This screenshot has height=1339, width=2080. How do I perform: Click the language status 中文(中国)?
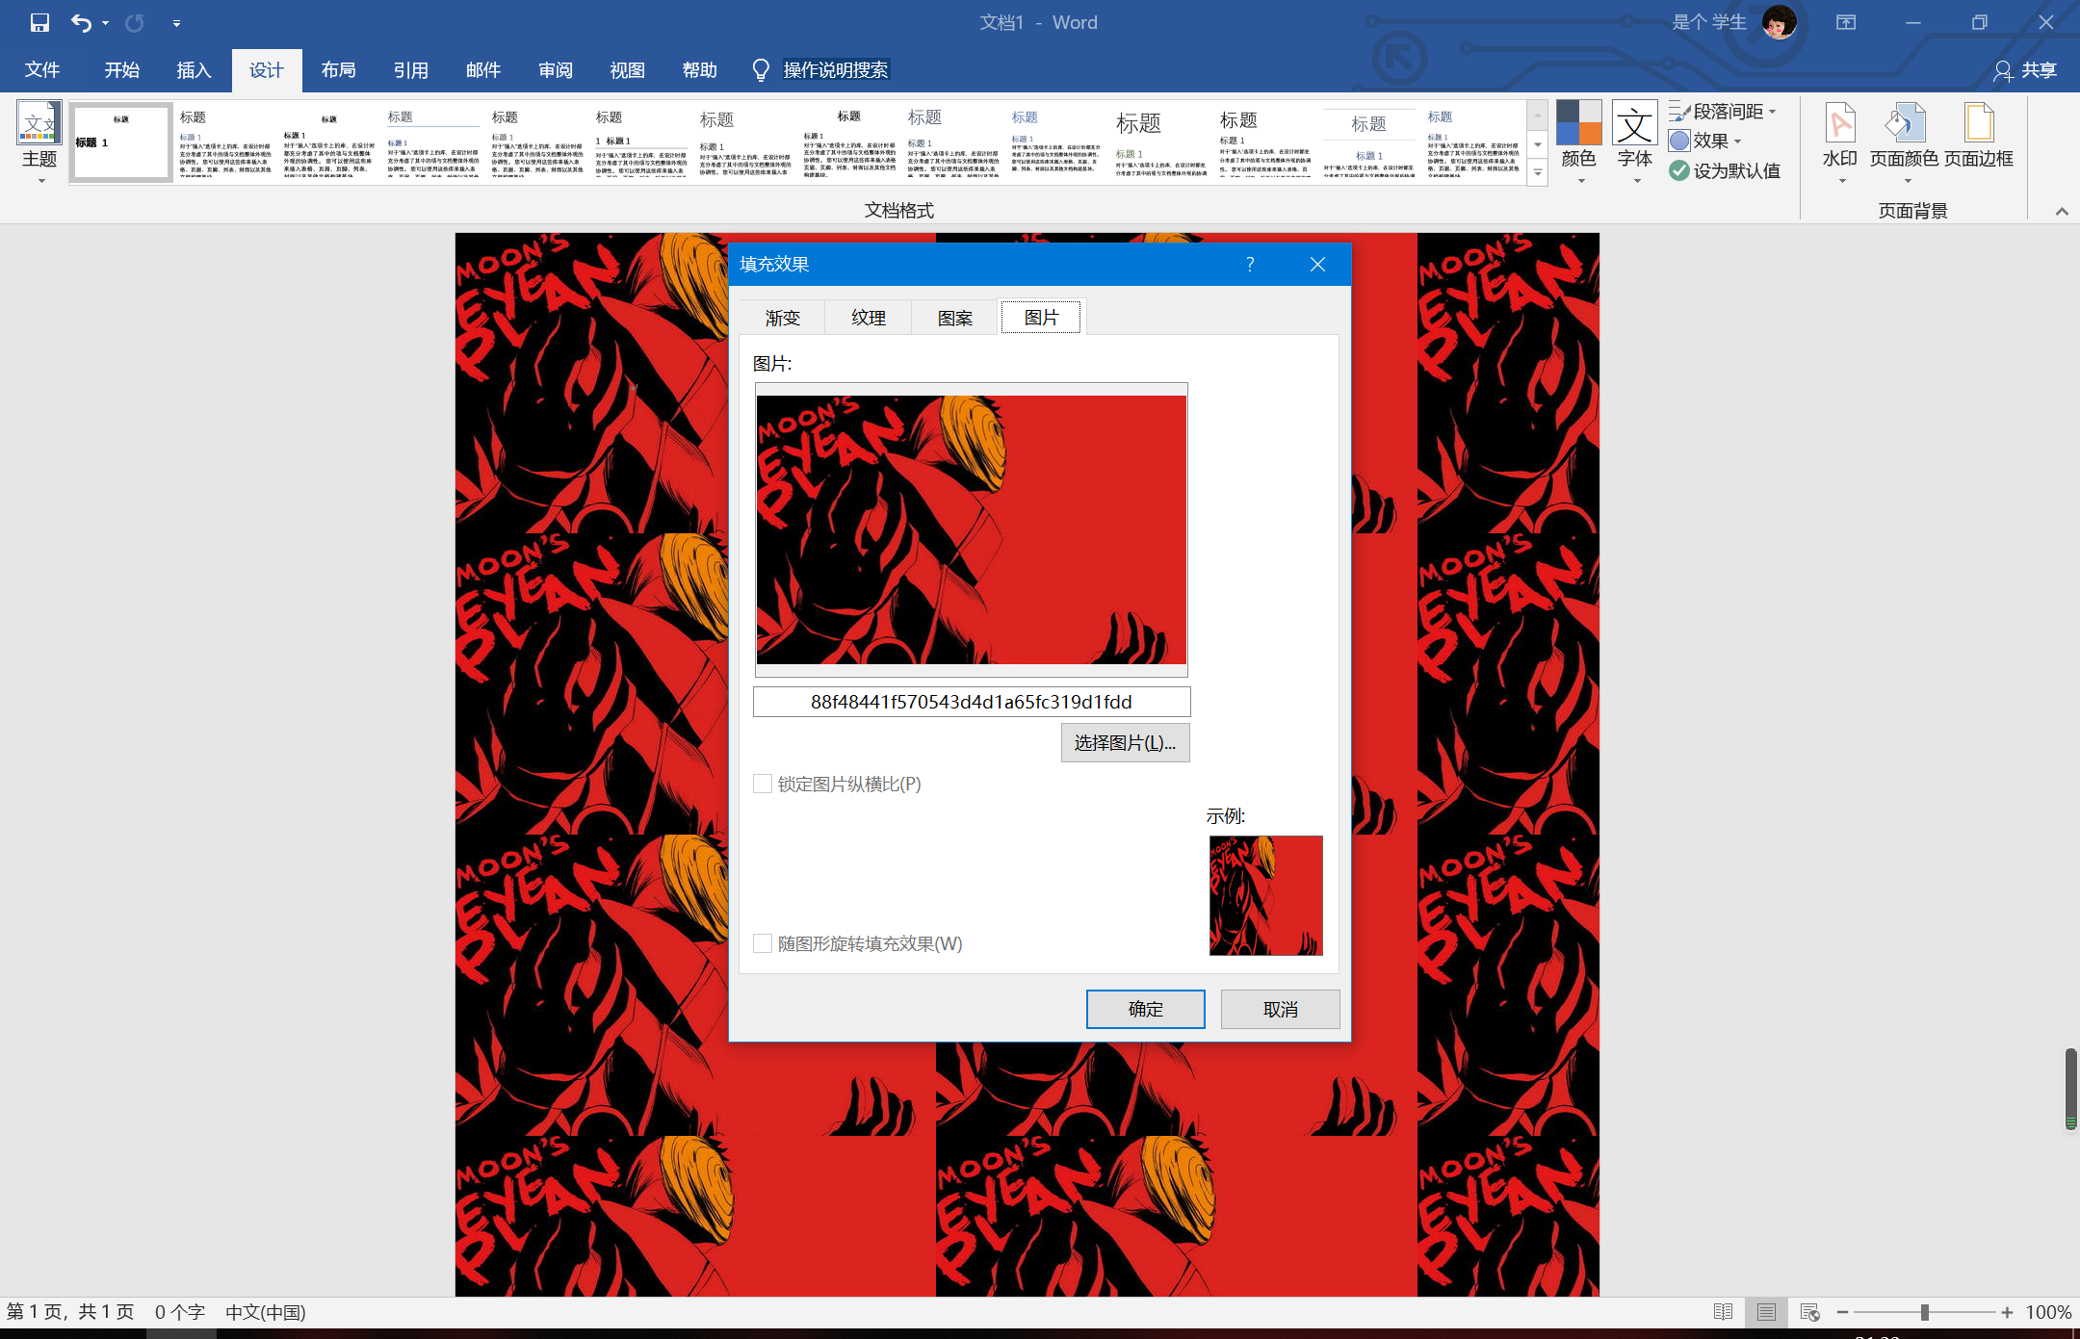pyautogui.click(x=266, y=1312)
